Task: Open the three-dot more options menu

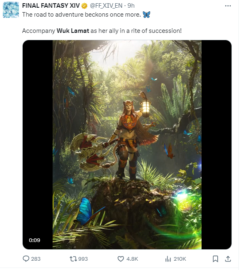Action: [x=228, y=6]
